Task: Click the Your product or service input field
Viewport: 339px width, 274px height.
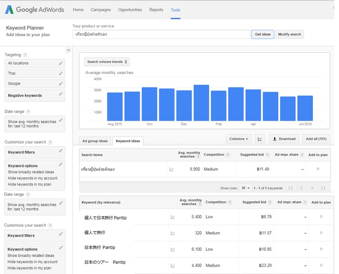Action: [x=161, y=34]
